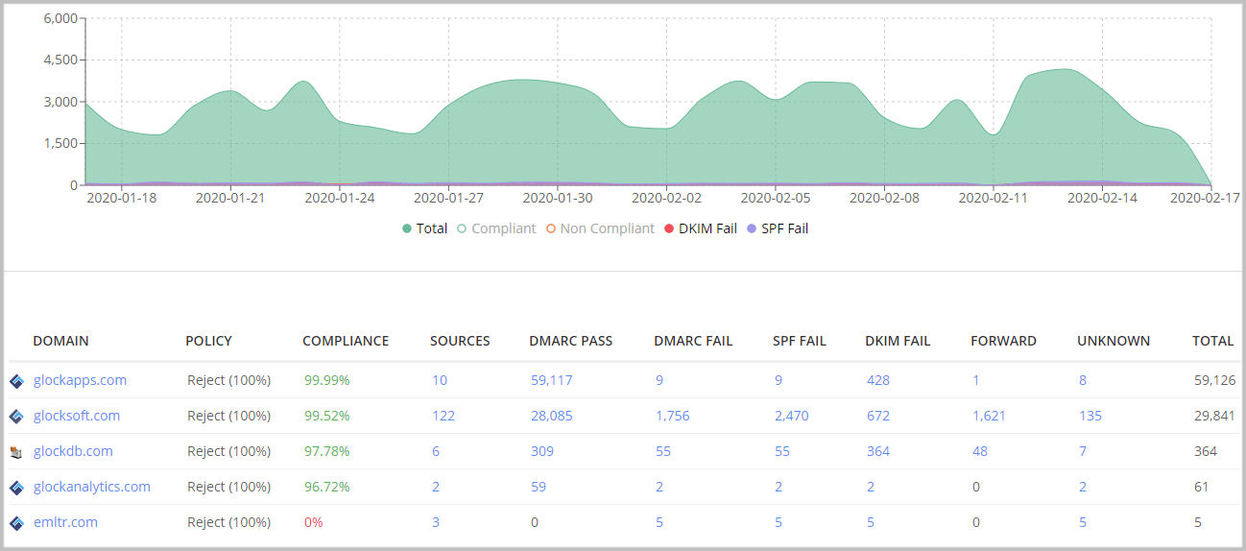Toggle the DKIM Fail legend series
The height and width of the screenshot is (551, 1246).
point(700,228)
